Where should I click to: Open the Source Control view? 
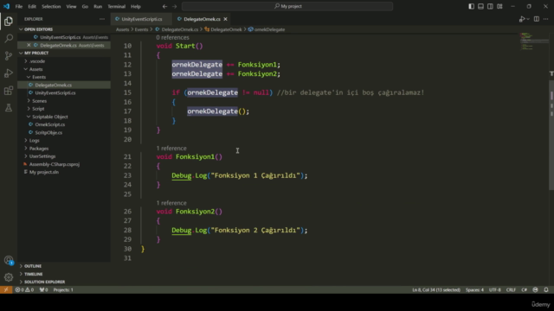(9, 55)
